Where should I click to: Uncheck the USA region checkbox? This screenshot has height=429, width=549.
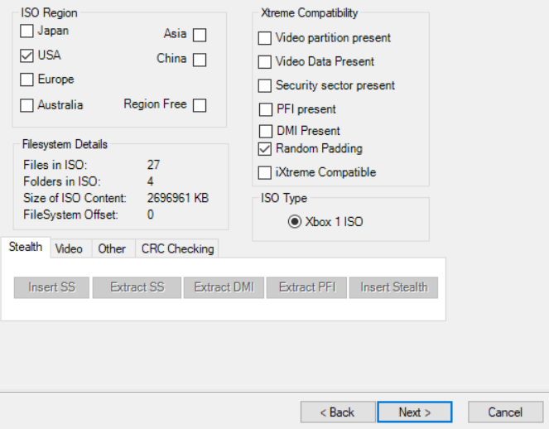point(27,55)
